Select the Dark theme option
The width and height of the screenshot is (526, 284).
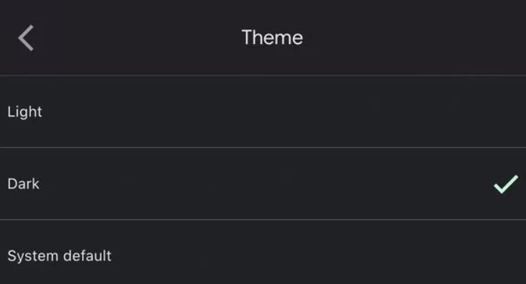(263, 183)
